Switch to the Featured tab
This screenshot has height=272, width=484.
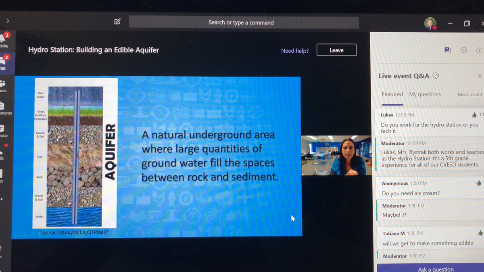[392, 94]
